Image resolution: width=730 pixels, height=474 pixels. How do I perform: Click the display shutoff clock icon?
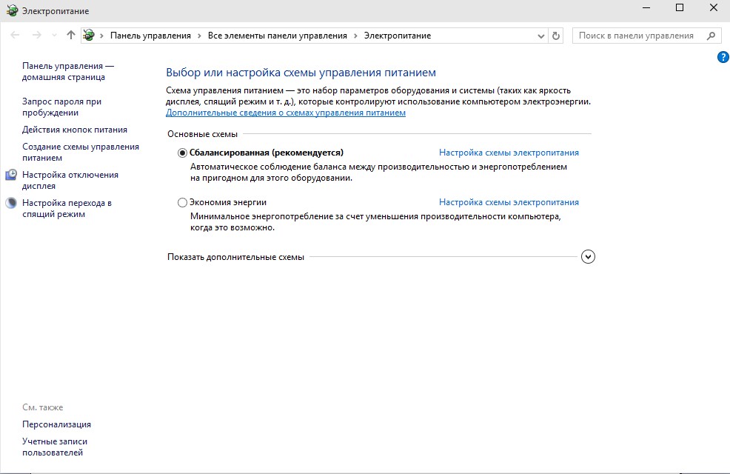(11, 175)
